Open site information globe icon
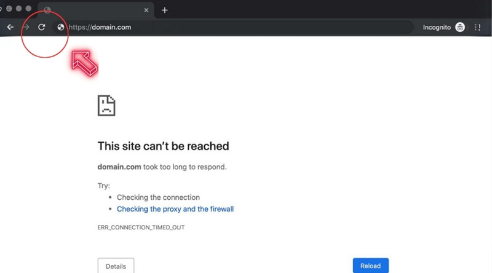The height and width of the screenshot is (273, 492). [60, 27]
